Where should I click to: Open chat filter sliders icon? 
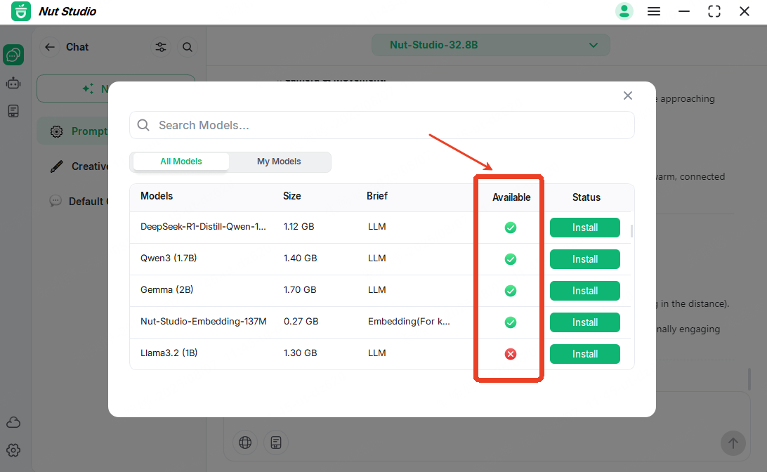click(160, 47)
